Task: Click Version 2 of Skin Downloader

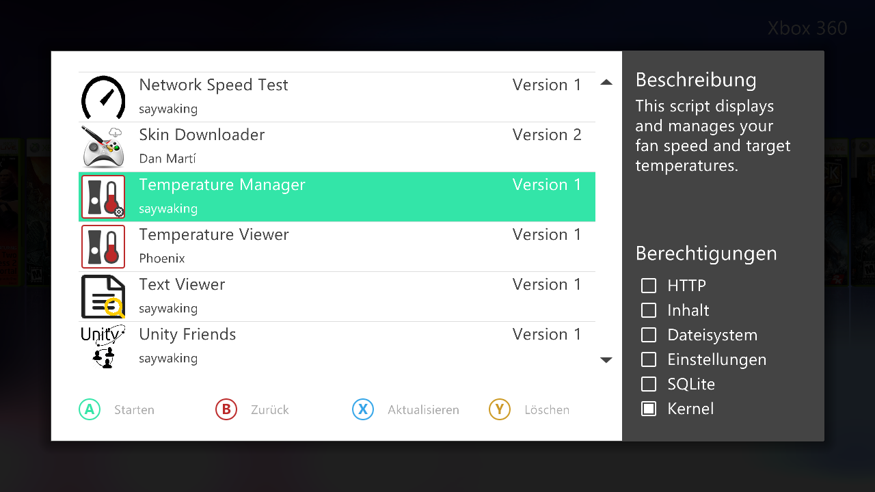Action: coord(547,135)
